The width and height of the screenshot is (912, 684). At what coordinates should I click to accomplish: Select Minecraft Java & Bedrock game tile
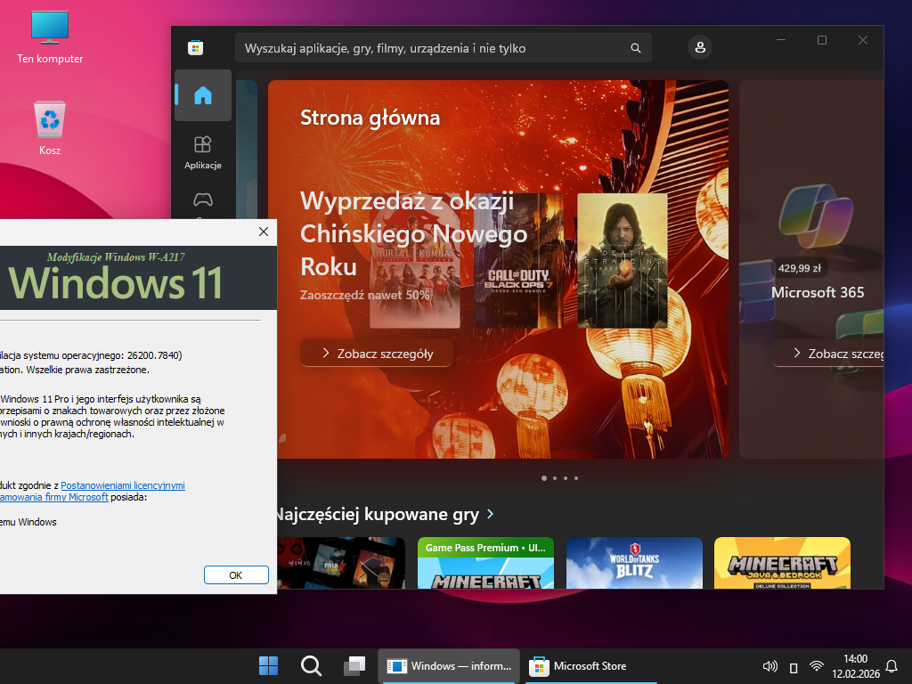pyautogui.click(x=782, y=563)
